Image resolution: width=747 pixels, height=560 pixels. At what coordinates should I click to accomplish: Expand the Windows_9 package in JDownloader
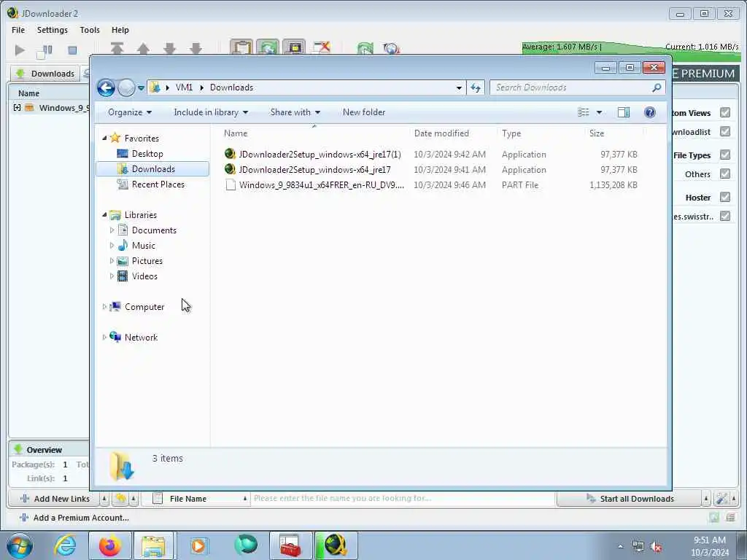tap(18, 108)
